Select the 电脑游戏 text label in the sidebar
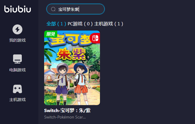 17,70
